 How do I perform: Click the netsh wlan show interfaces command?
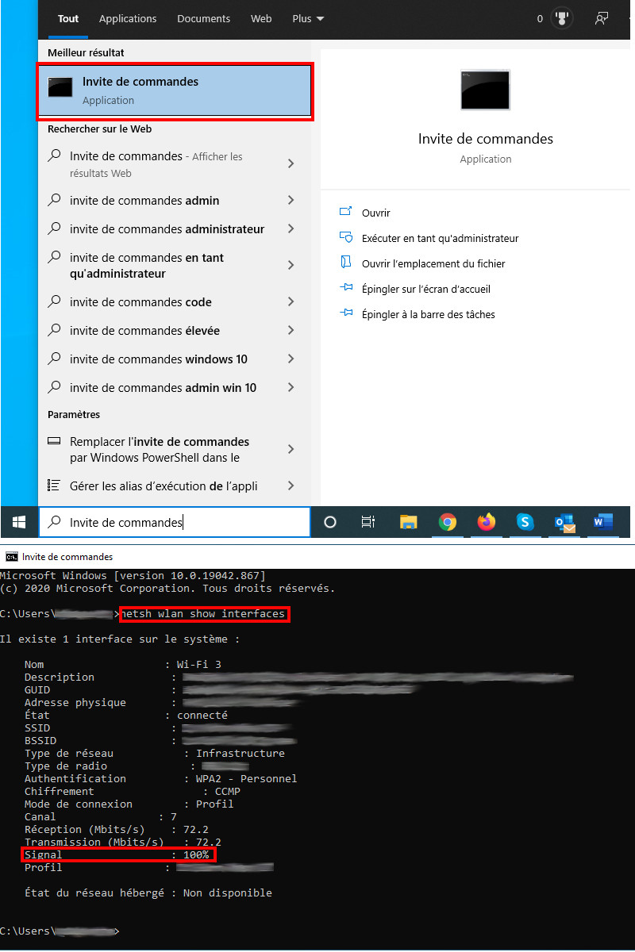204,614
